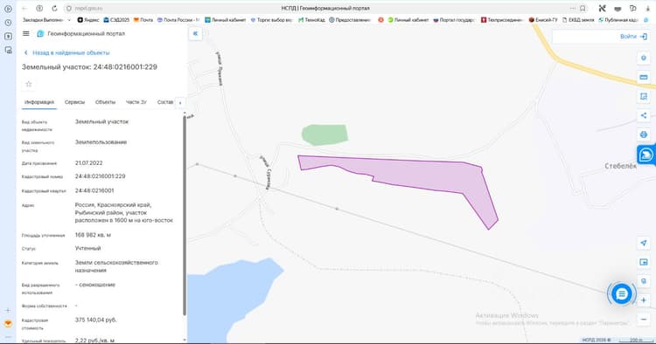This screenshot has height=344, width=656.
Task: Open the round support chat bubble
Action: point(621,294)
